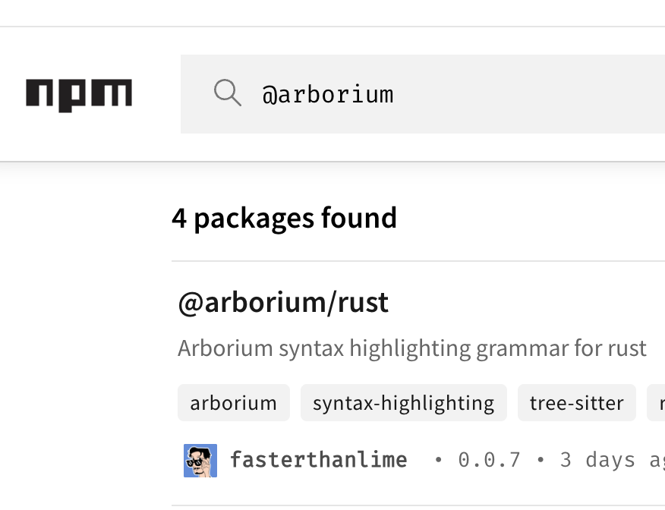Viewport: 665px width, 510px height.
Task: Click the @arborium/rust result title
Action: tap(282, 302)
